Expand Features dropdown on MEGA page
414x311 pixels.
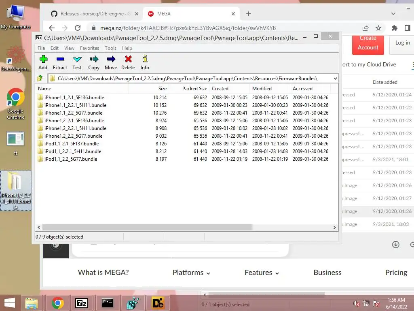coord(262,273)
